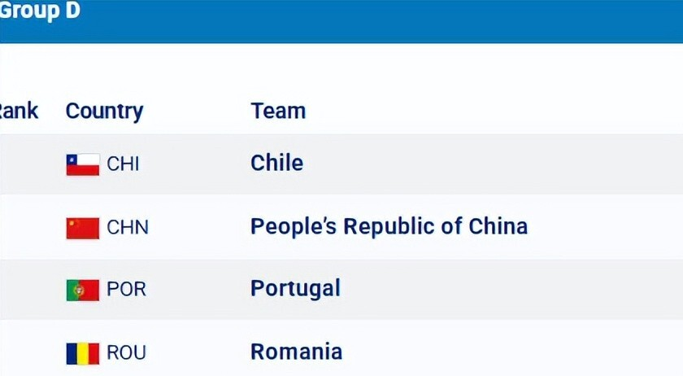
Task: Click the Chile flag icon
Action: coord(82,164)
